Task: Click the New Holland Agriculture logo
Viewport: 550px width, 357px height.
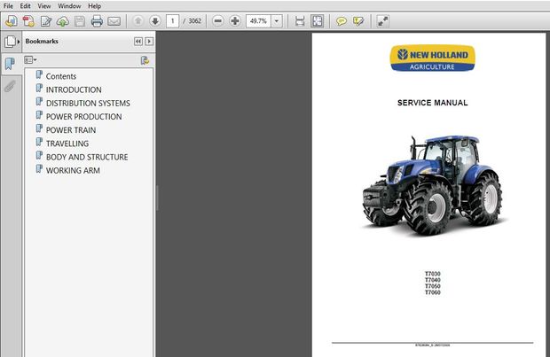Action: point(432,58)
